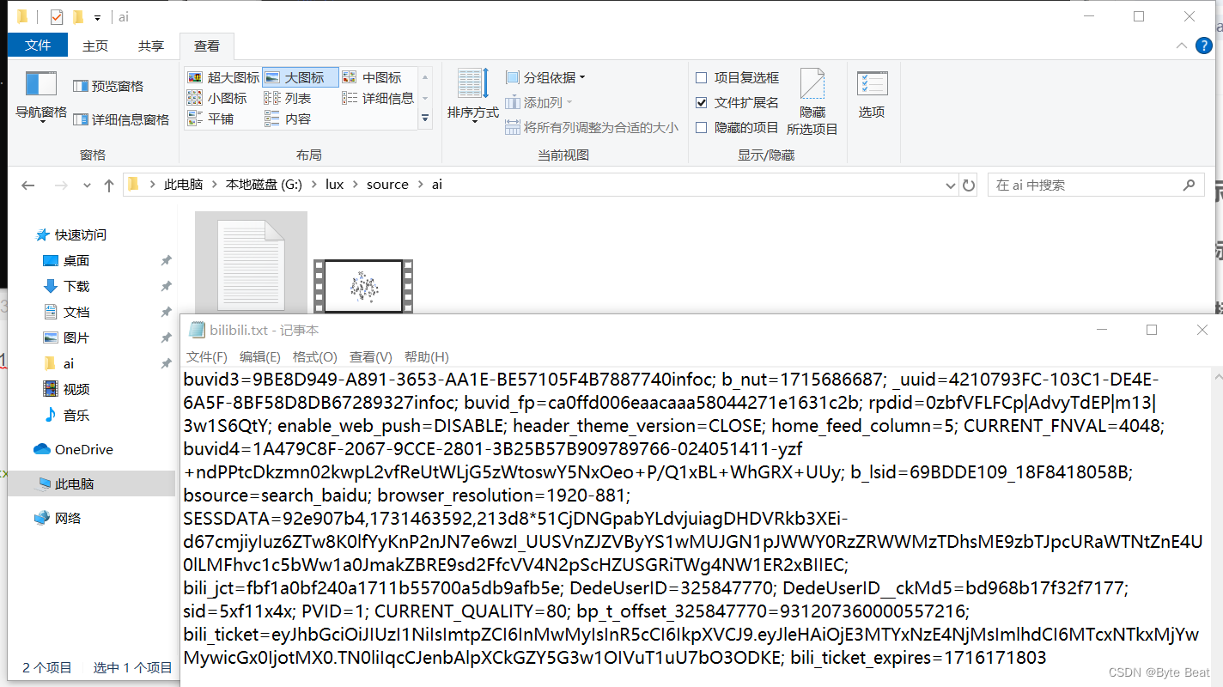Switch to the 共享 share tab
The image size is (1223, 687).
click(151, 46)
